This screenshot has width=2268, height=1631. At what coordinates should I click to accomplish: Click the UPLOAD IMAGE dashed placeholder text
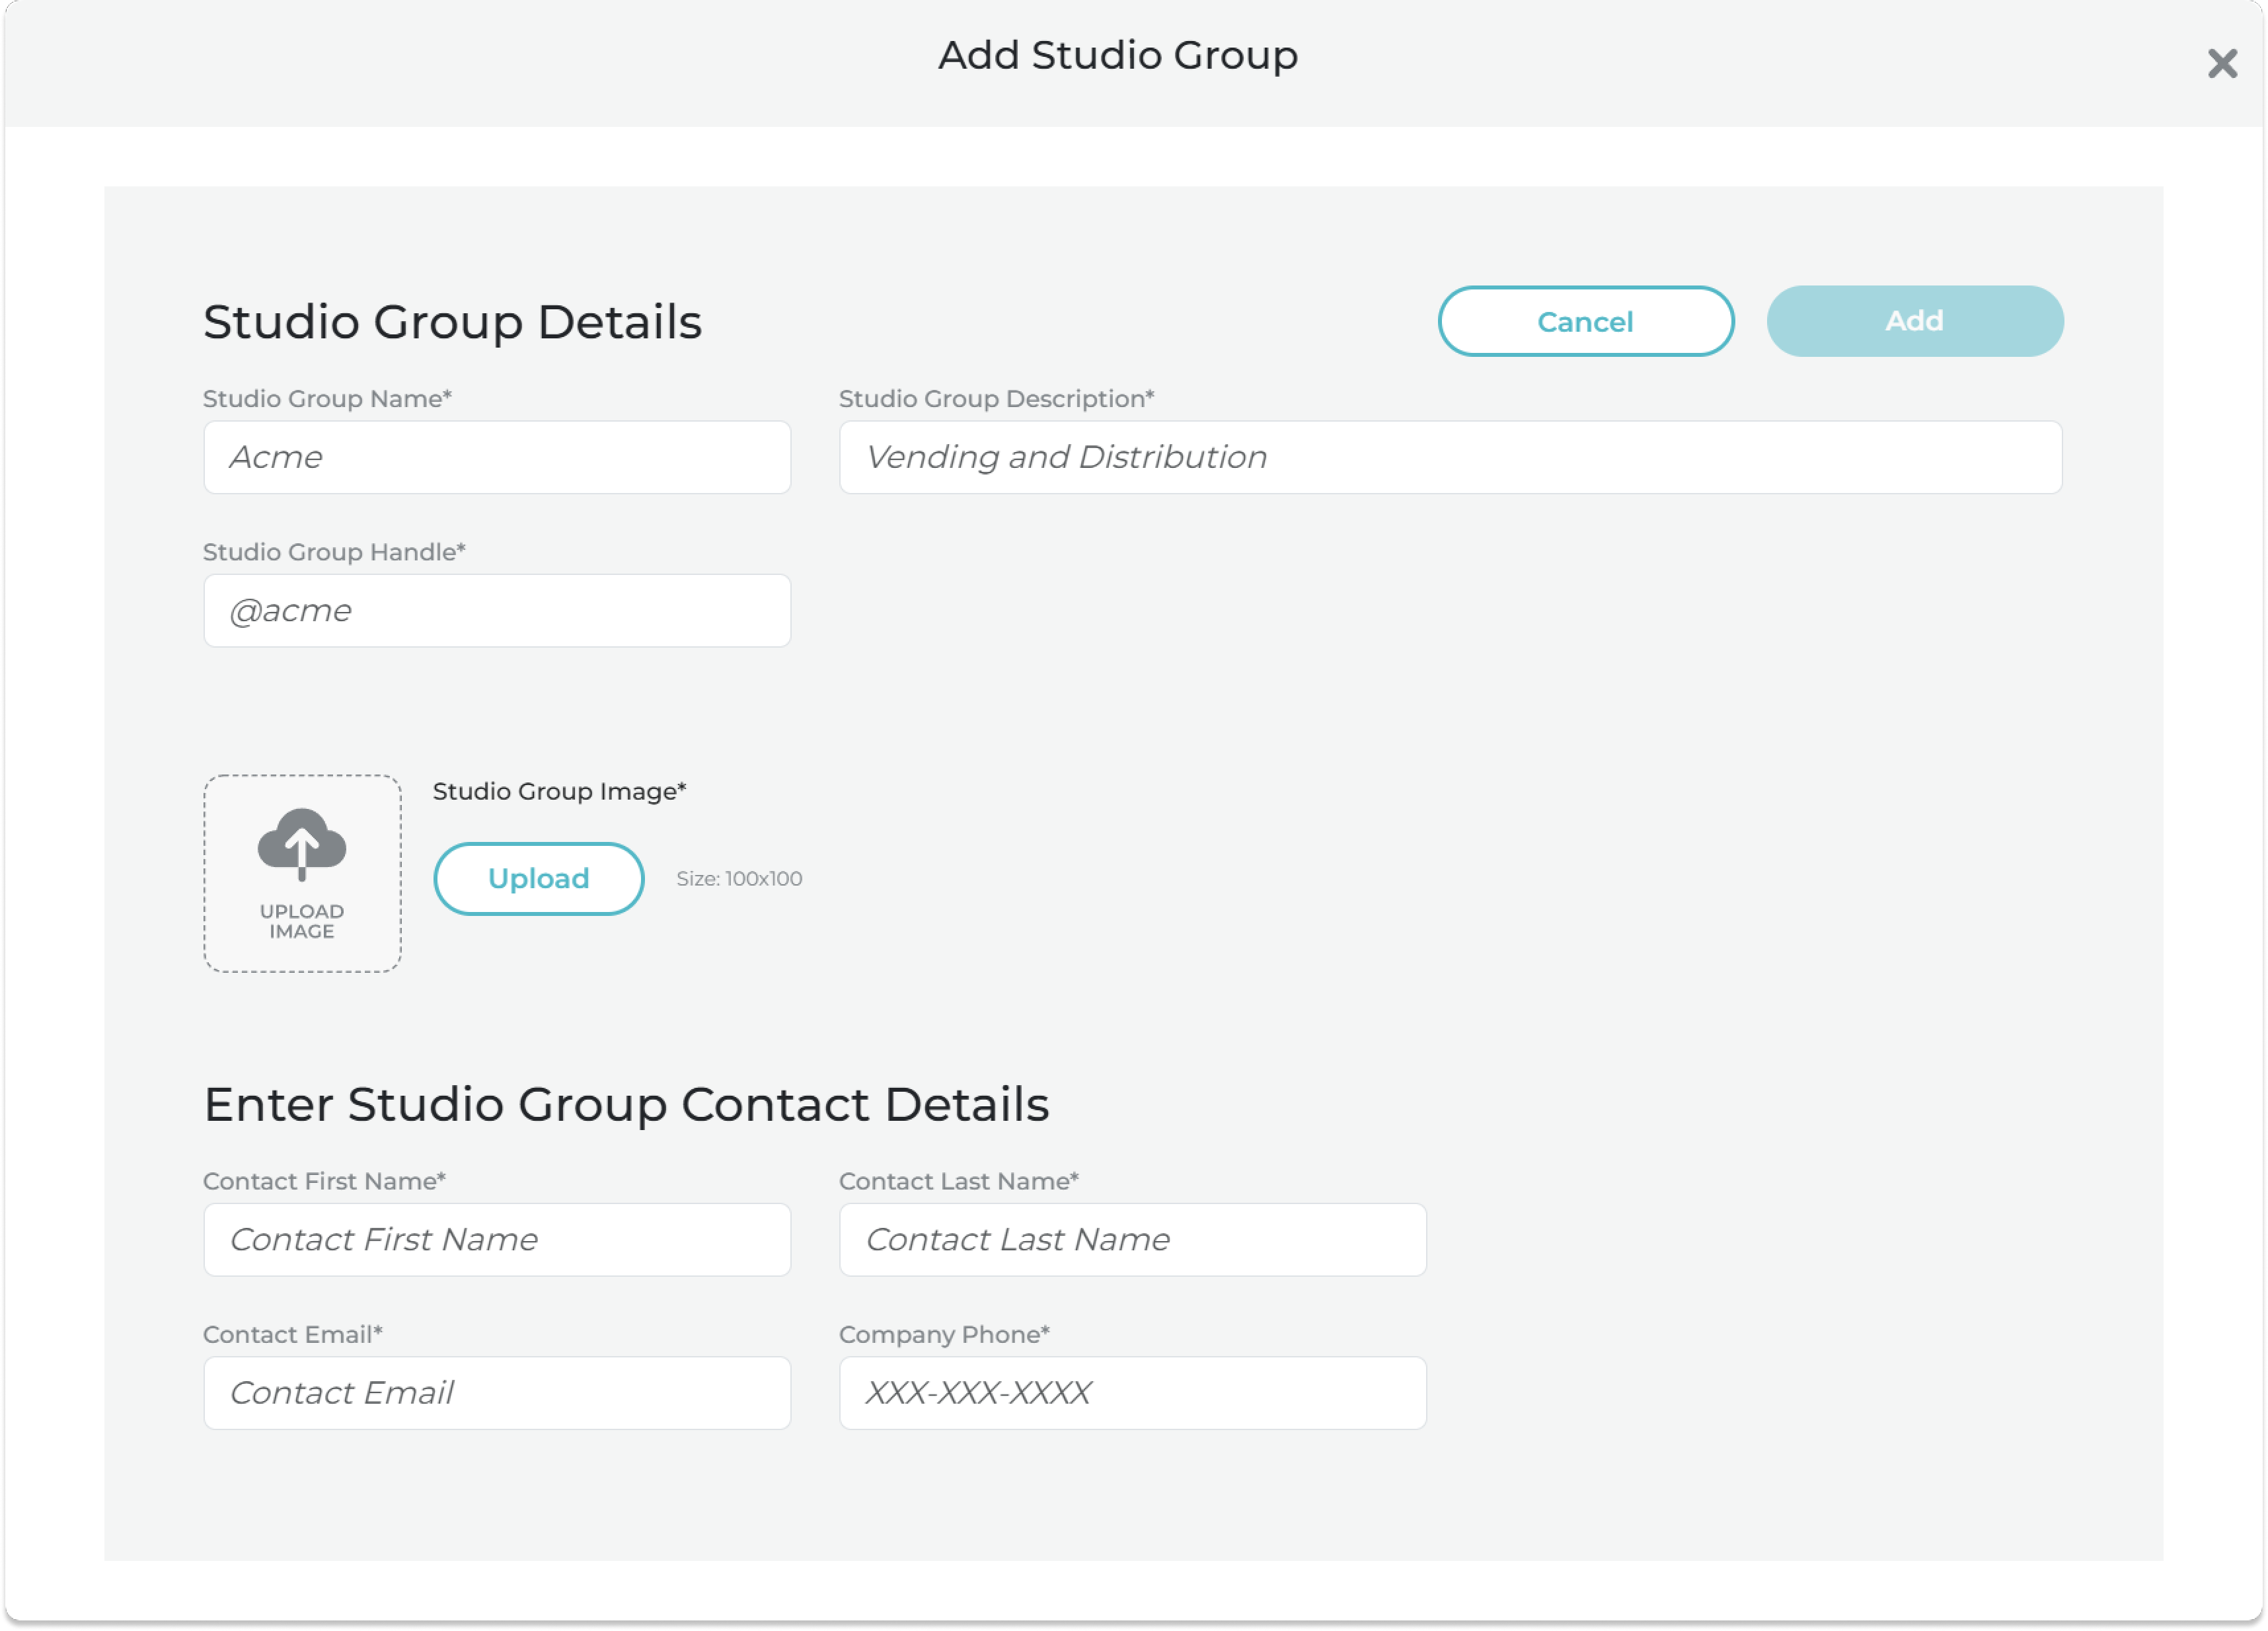[x=302, y=921]
